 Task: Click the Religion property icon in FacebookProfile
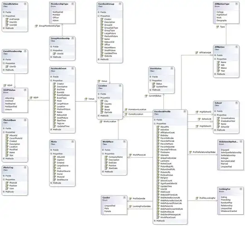pyautogui.click(x=158, y=178)
